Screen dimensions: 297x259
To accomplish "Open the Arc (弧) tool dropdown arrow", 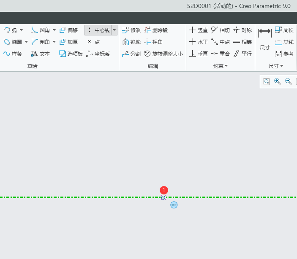I will pos(22,30).
